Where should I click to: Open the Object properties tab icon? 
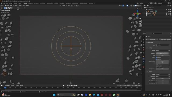point(144,56)
